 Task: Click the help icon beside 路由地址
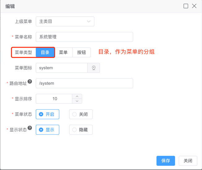pos(30,81)
